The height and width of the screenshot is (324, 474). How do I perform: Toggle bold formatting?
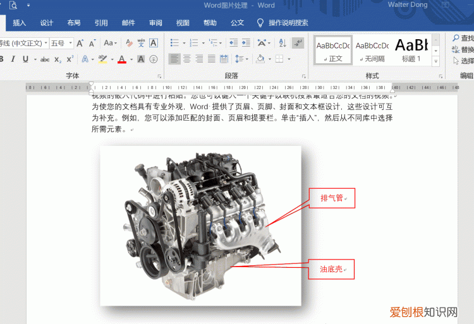pos(1,59)
